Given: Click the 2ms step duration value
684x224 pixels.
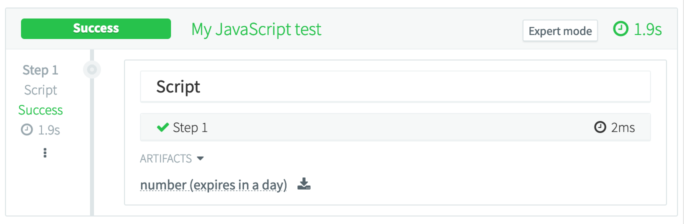Looking at the screenshot, I should click(x=623, y=127).
